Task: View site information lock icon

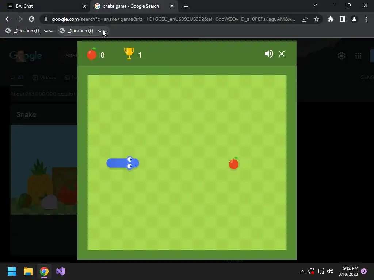Action: point(46,19)
